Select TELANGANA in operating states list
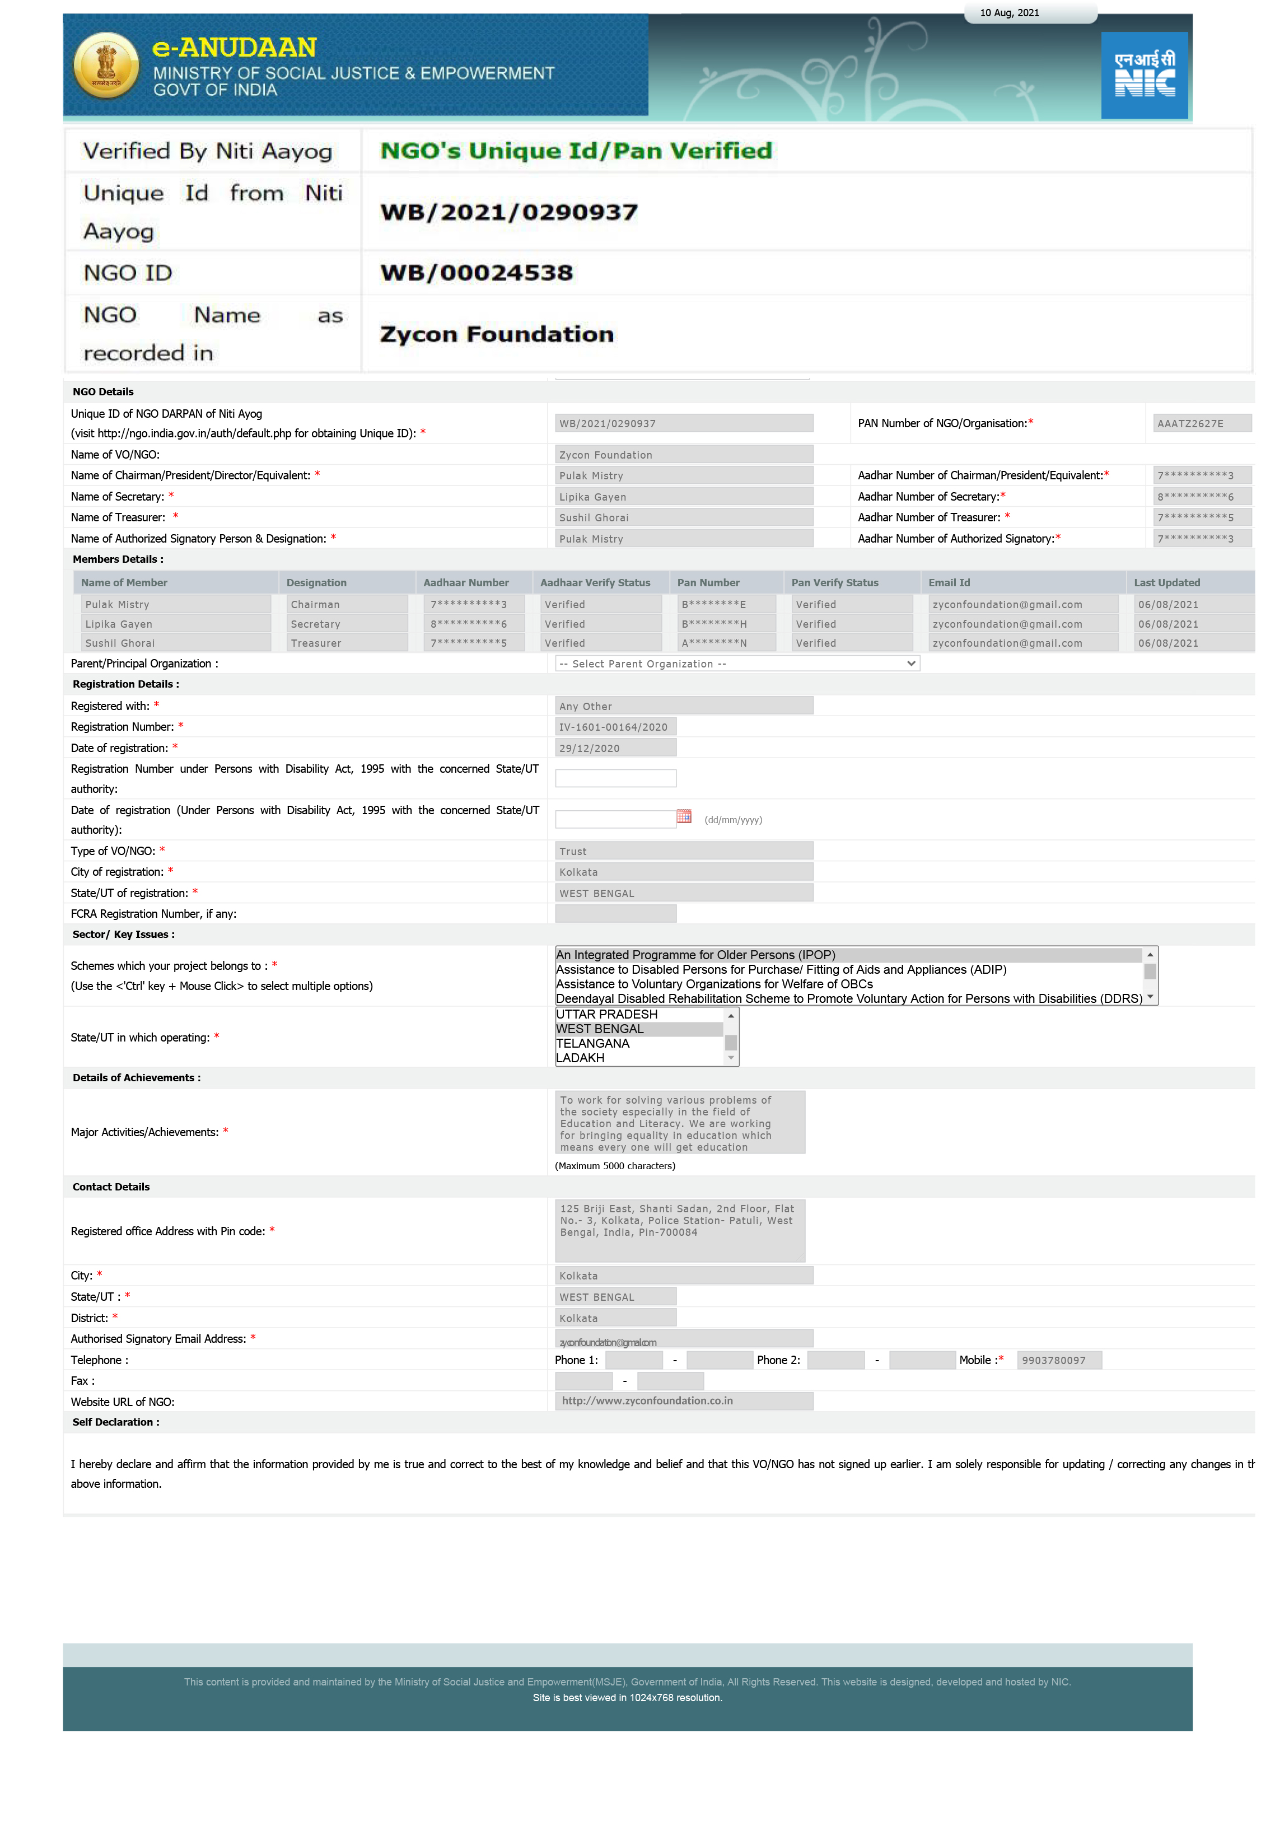 pyautogui.click(x=638, y=1043)
